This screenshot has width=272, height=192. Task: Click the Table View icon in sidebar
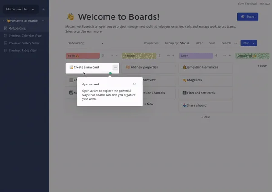tap(5, 50)
